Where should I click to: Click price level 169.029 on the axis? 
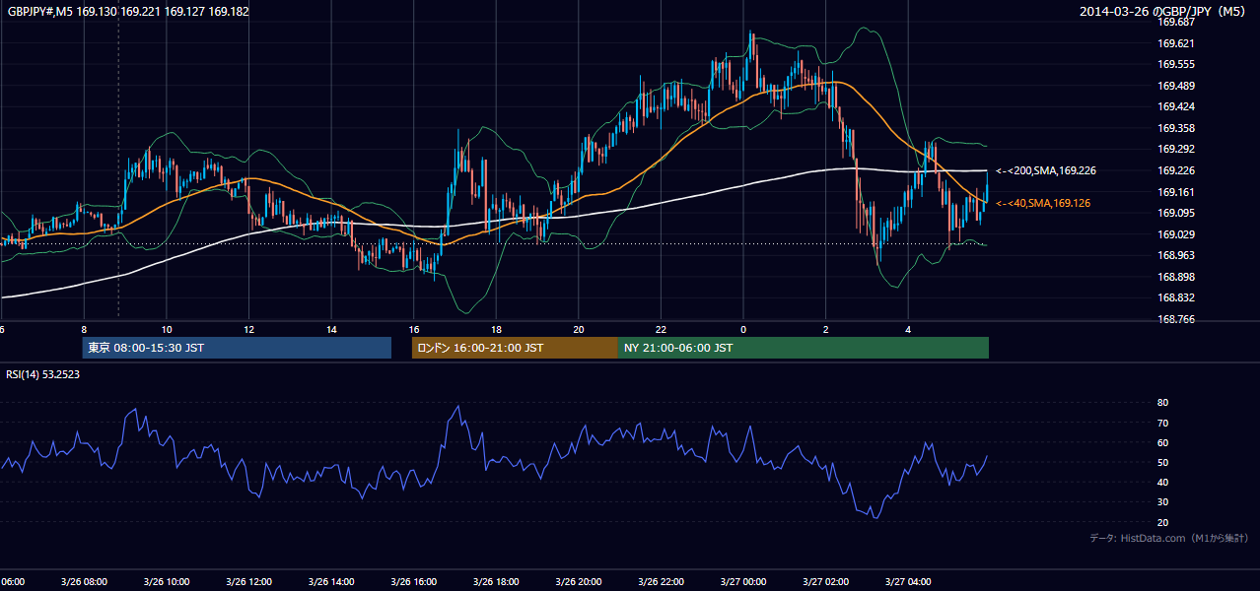click(x=1176, y=234)
